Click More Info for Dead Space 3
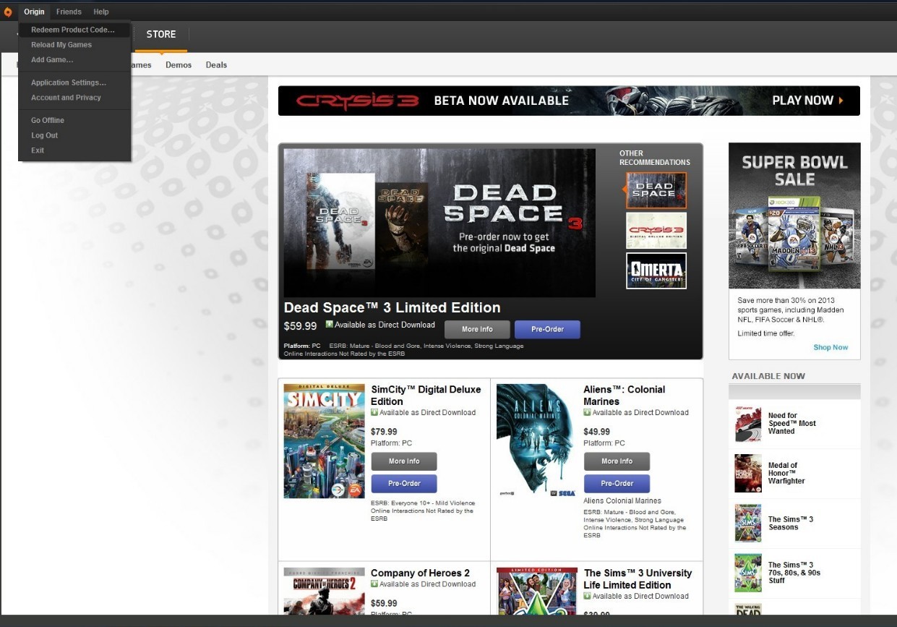Image resolution: width=897 pixels, height=627 pixels. pyautogui.click(x=477, y=329)
